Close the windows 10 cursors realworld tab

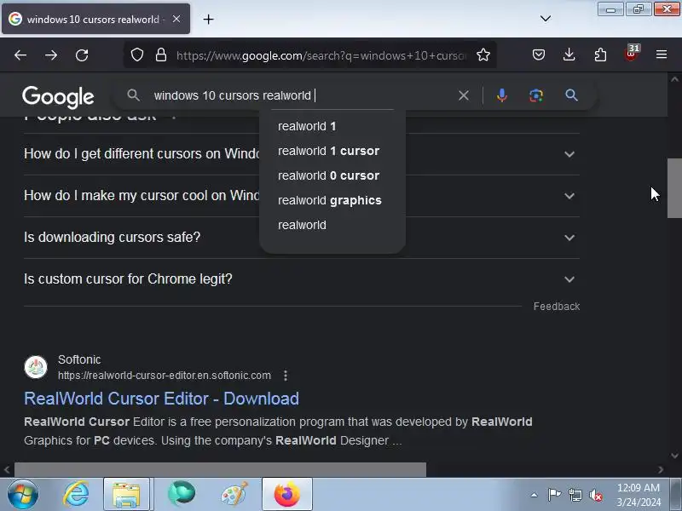pos(176,19)
